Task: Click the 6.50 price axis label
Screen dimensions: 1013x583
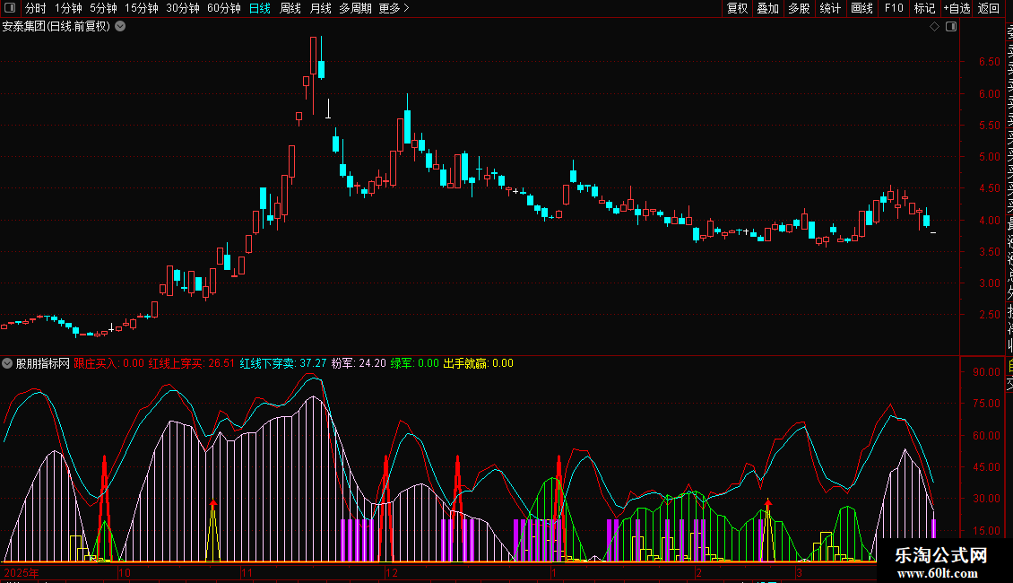Action: [x=989, y=62]
